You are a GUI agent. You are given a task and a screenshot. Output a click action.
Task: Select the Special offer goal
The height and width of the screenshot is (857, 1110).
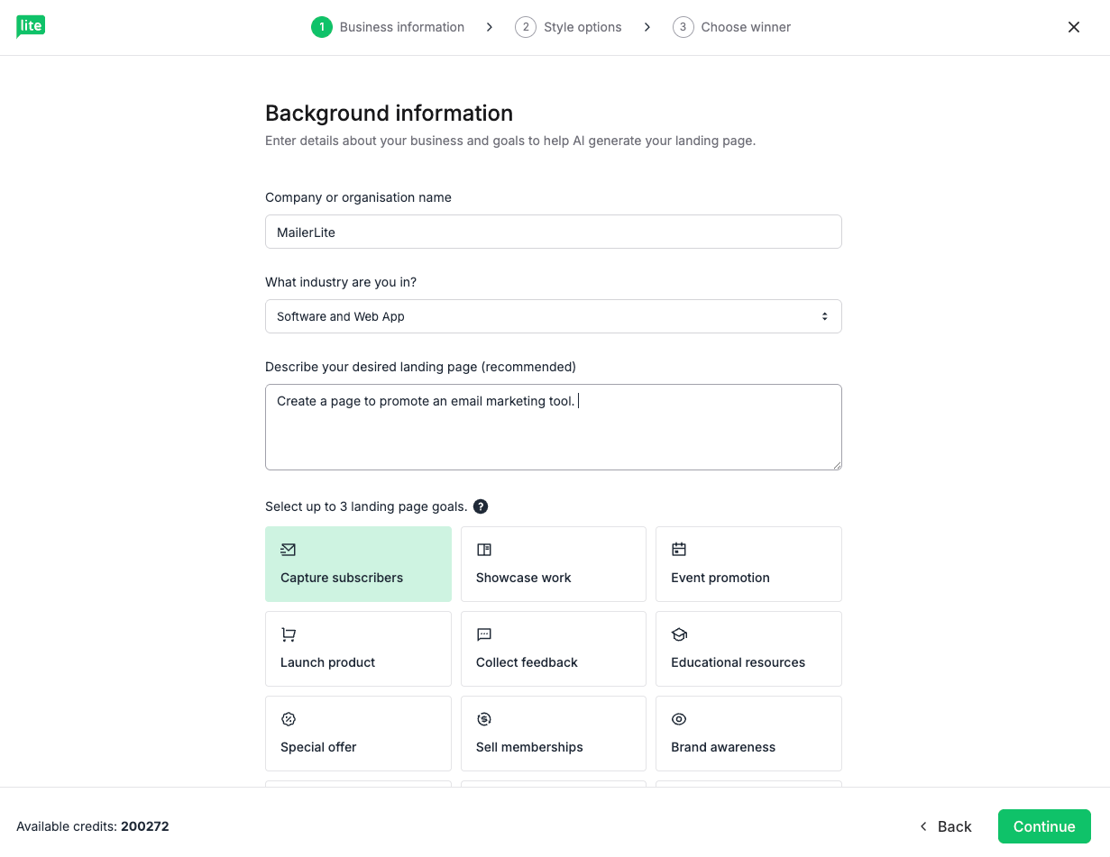tap(358, 733)
